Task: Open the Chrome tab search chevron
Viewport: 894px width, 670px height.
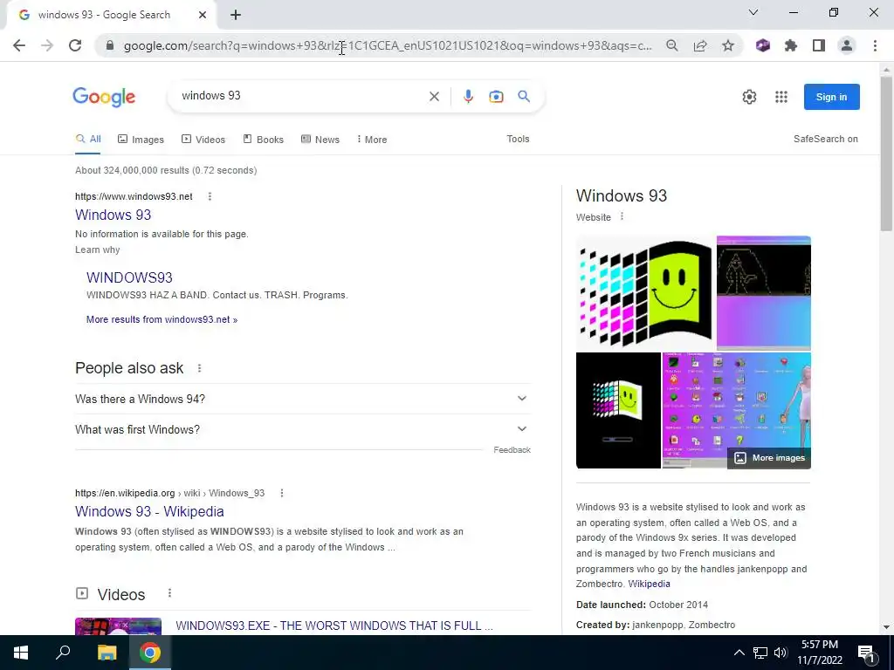Action: point(753,12)
